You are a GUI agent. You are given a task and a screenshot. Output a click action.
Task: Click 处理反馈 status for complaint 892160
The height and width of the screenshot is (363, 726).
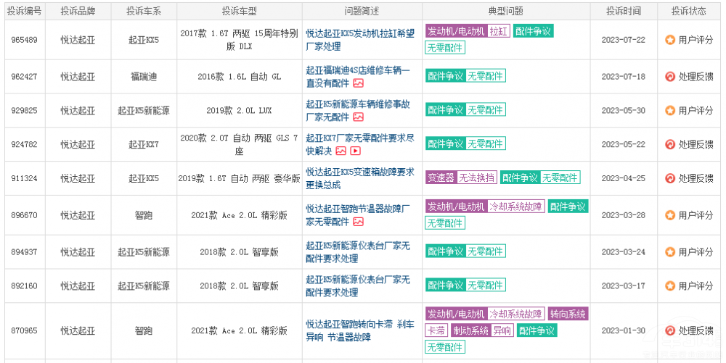696,286
